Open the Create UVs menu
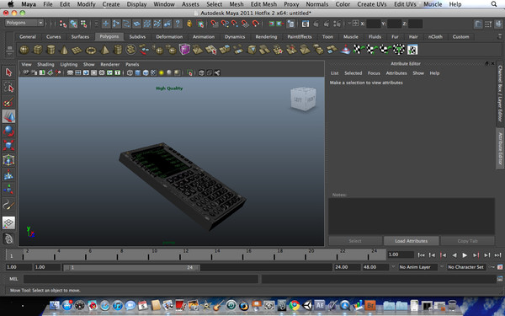 (x=372, y=4)
